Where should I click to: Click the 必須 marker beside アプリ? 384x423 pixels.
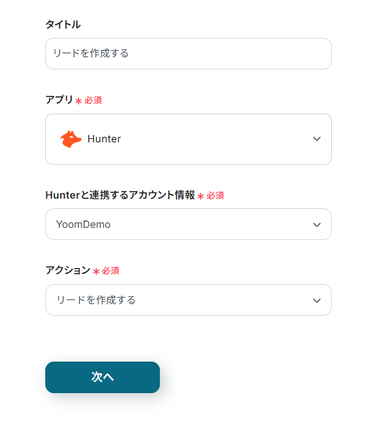(93, 100)
